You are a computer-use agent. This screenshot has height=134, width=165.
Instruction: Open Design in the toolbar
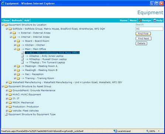pyautogui.click(x=145, y=21)
